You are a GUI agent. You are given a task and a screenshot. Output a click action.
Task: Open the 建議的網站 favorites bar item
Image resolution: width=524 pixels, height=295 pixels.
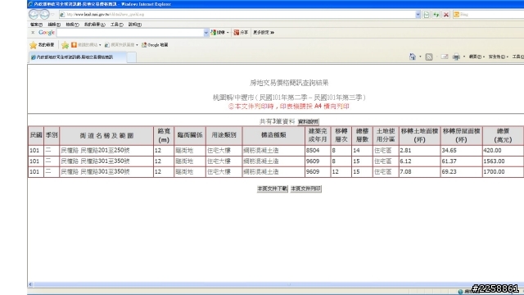[x=86, y=45]
